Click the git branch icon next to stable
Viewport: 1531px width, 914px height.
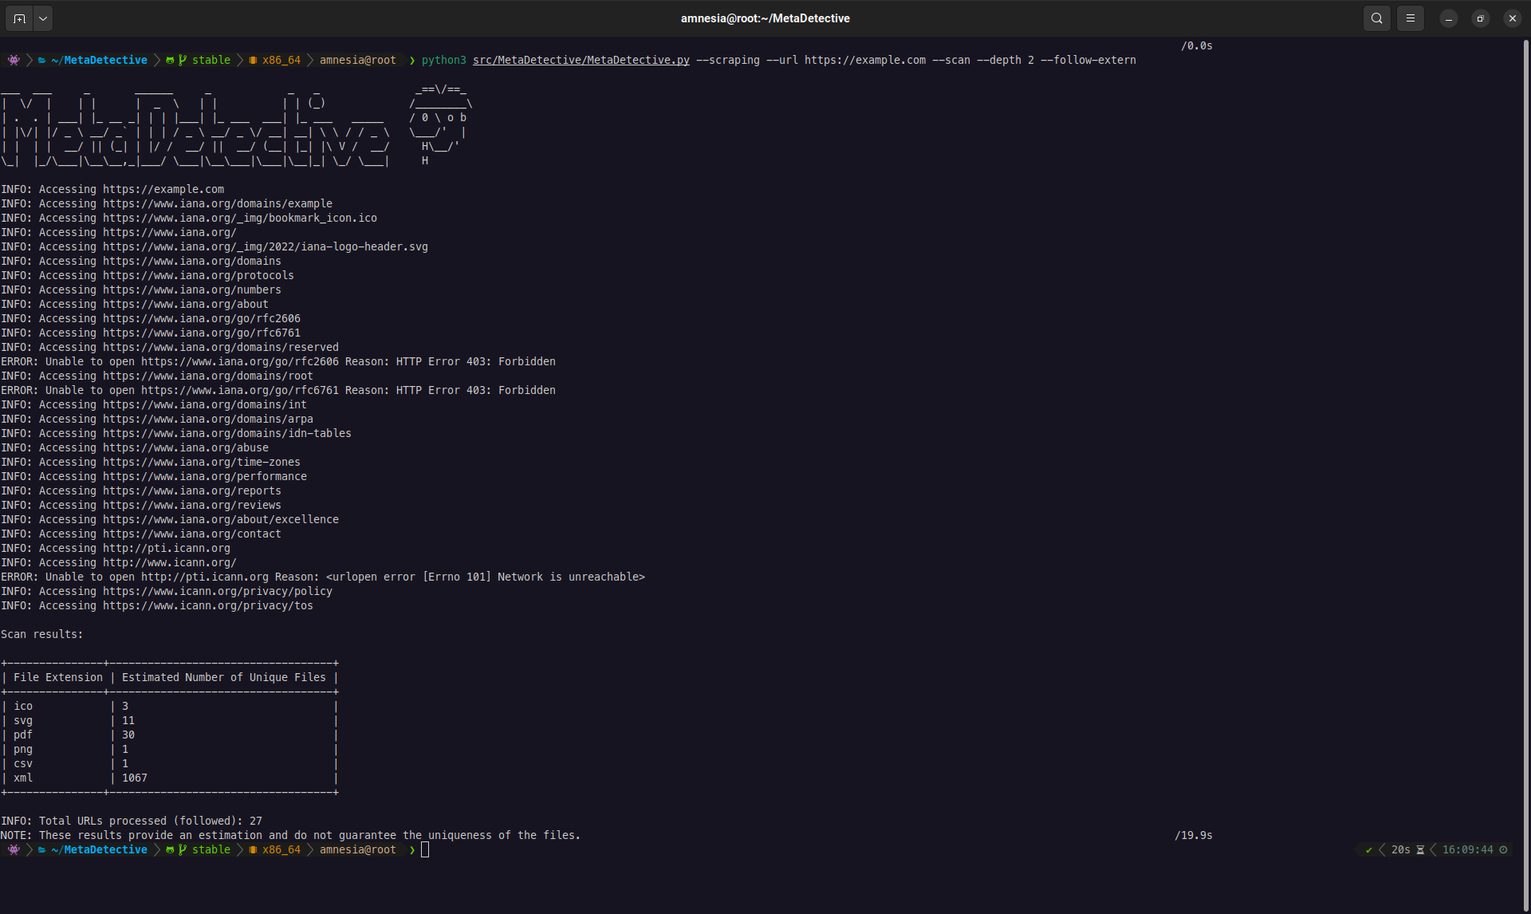click(183, 60)
